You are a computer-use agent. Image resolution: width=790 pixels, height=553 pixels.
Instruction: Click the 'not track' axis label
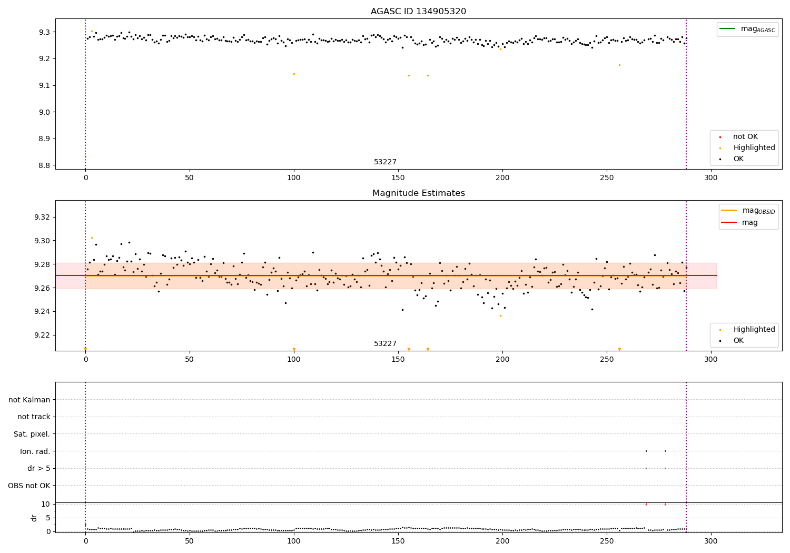click(34, 417)
